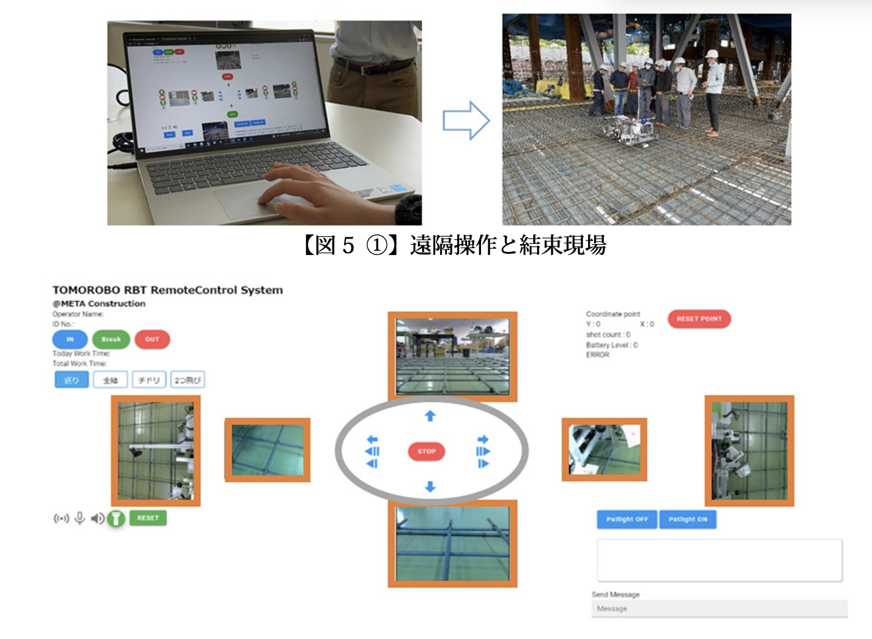
Task: Select the 送り mode tab
Action: click(72, 380)
